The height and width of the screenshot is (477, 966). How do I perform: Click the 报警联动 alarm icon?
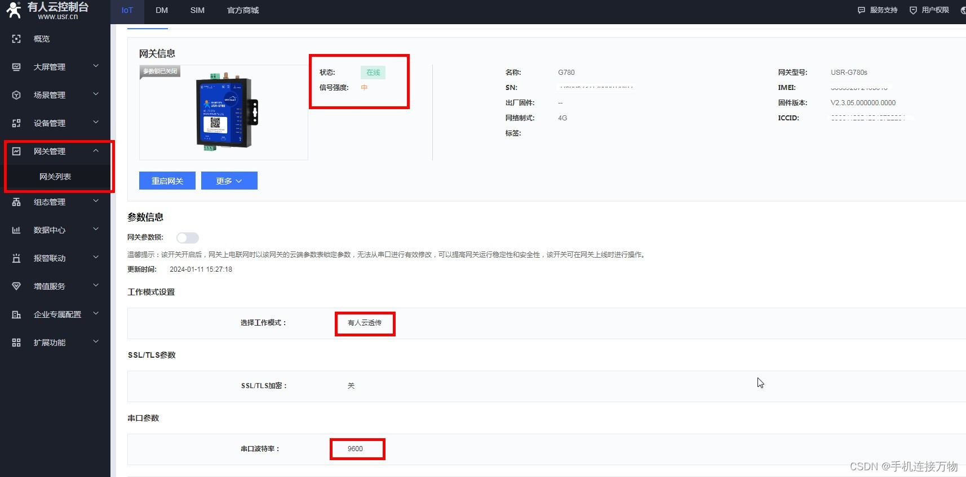click(x=16, y=258)
